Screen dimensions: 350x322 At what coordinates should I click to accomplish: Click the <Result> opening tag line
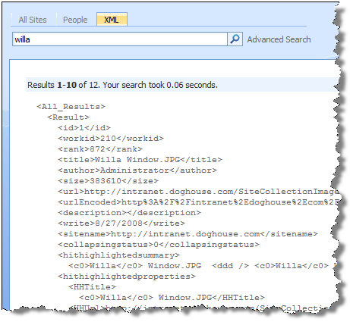[68, 117]
